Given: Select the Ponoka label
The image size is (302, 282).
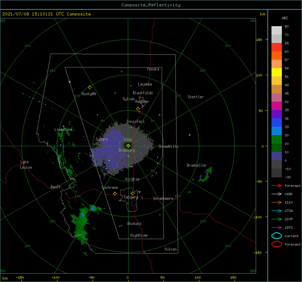Looking at the screenshot, I should click(x=153, y=69).
